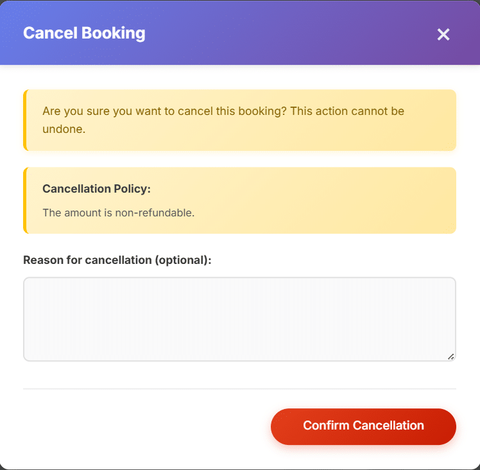Click the Cancellation Policy heading
The image size is (480, 470).
[96, 189]
